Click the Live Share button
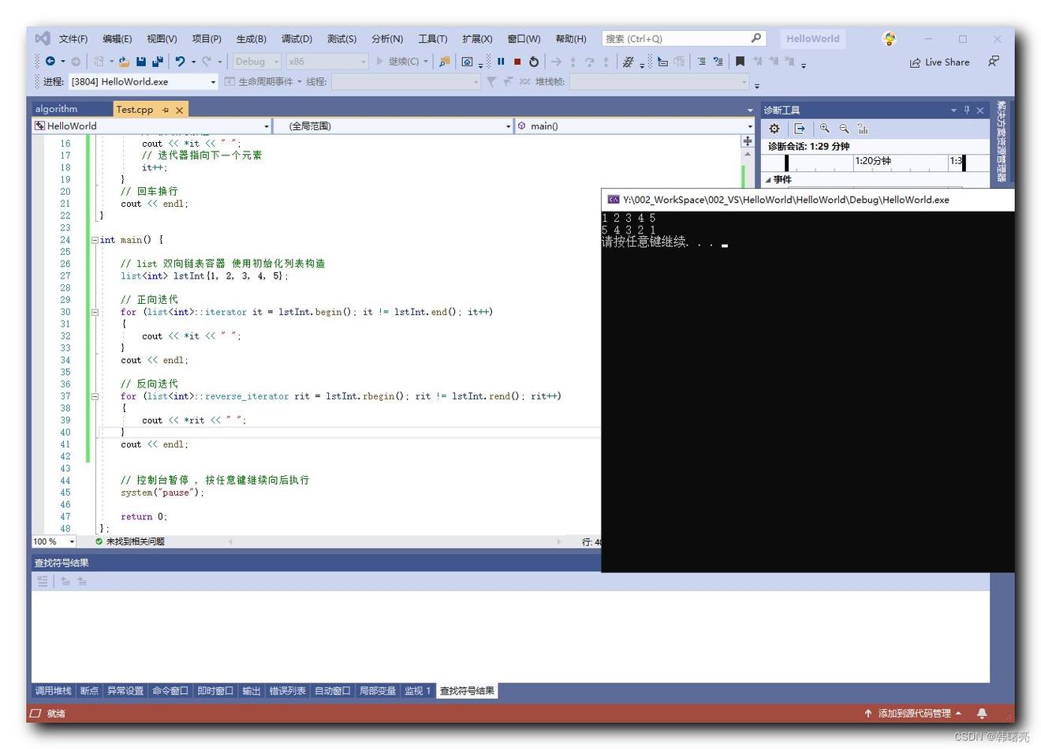The width and height of the screenshot is (1041, 749). pos(939,62)
